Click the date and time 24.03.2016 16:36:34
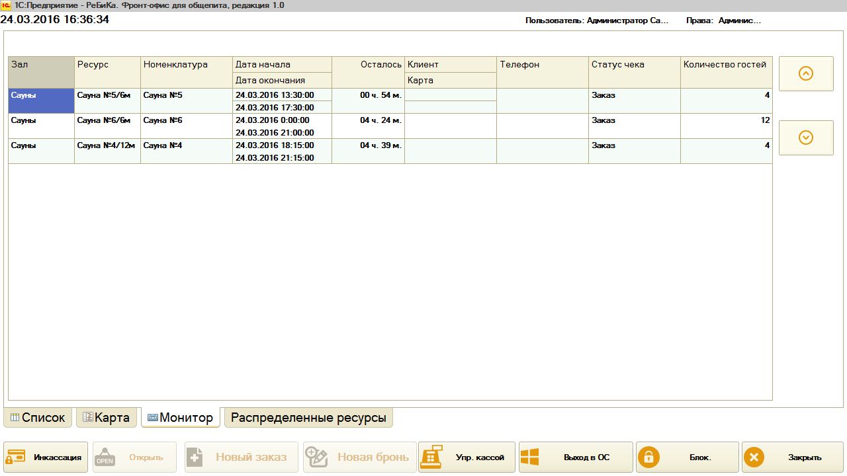The width and height of the screenshot is (847, 476). click(55, 20)
